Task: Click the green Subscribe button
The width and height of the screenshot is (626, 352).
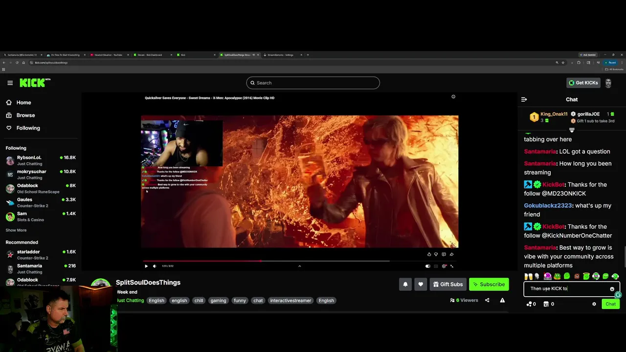Action: 489,285
